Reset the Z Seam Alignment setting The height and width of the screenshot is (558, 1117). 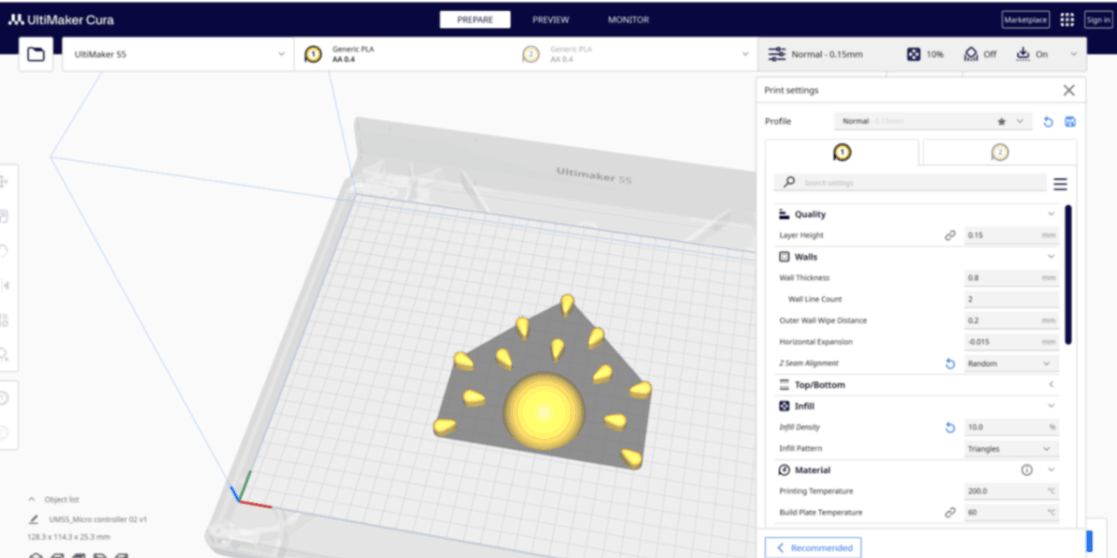coord(950,364)
